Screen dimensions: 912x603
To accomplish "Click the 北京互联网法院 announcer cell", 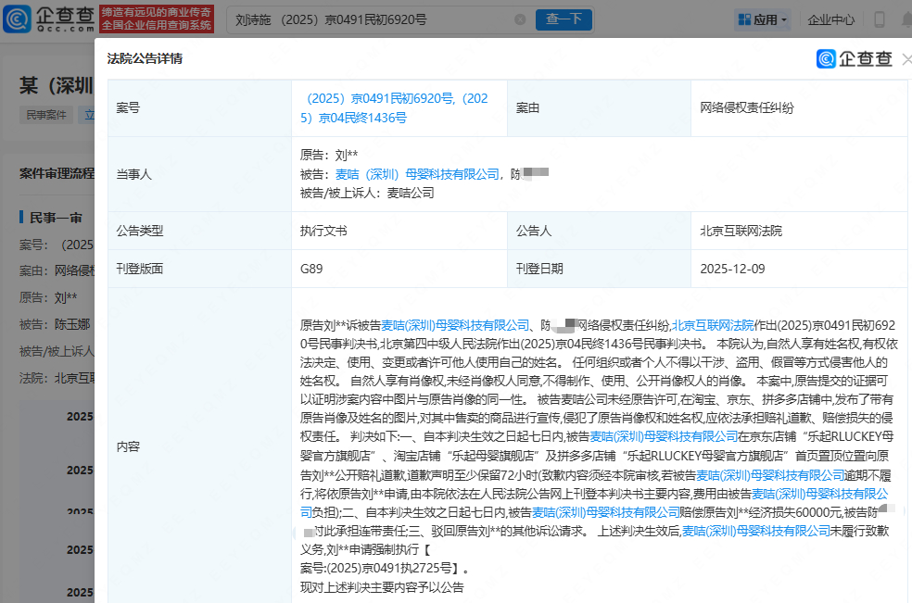I will click(x=799, y=231).
